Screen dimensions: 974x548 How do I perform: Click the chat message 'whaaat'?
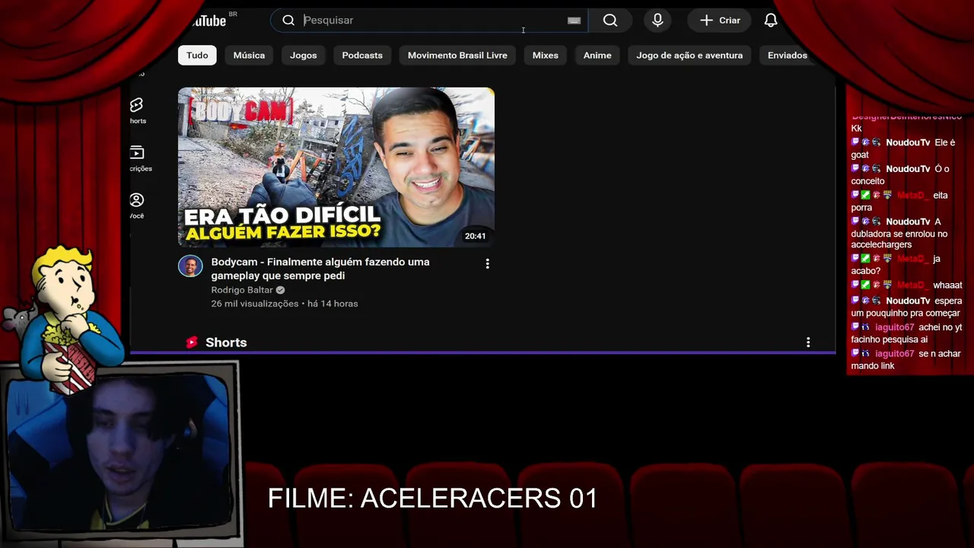(947, 285)
